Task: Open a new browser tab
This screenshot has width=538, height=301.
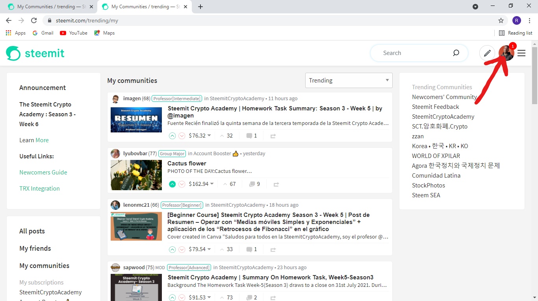Action: click(200, 7)
